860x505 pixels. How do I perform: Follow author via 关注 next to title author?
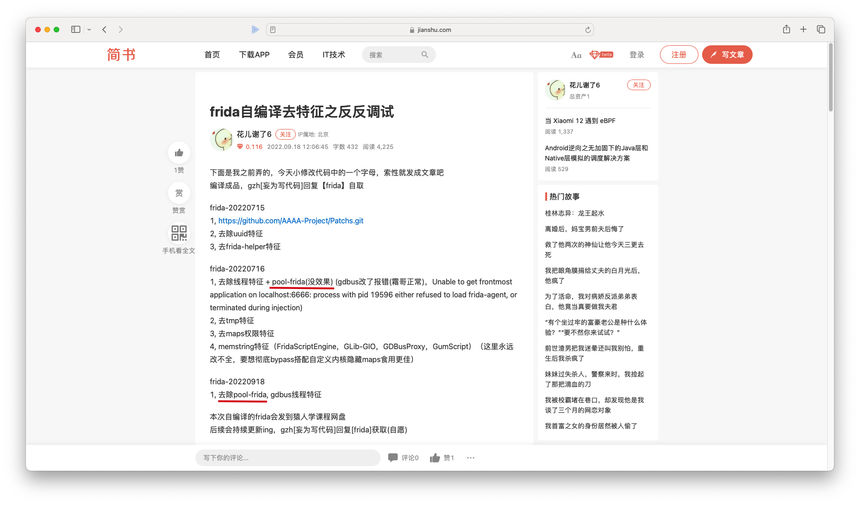tap(286, 134)
